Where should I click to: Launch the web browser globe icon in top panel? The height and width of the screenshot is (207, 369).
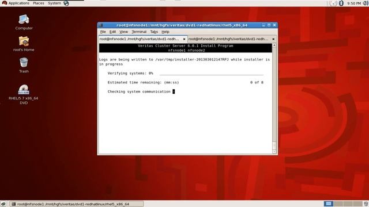coord(66,3)
